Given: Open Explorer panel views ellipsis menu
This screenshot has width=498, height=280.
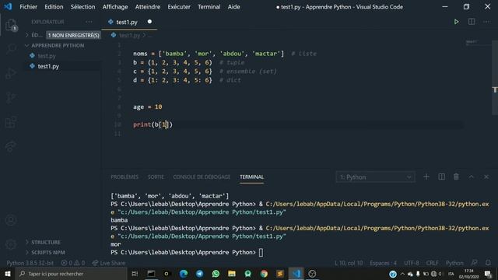Looking at the screenshot, I should (x=89, y=22).
